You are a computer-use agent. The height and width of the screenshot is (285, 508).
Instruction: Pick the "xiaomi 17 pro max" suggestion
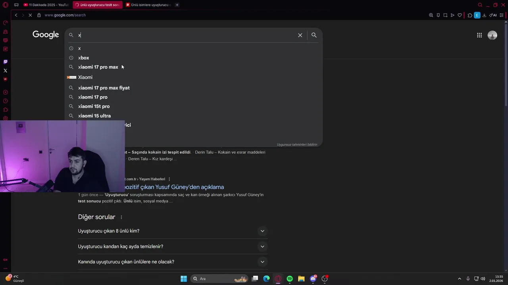tap(193, 67)
